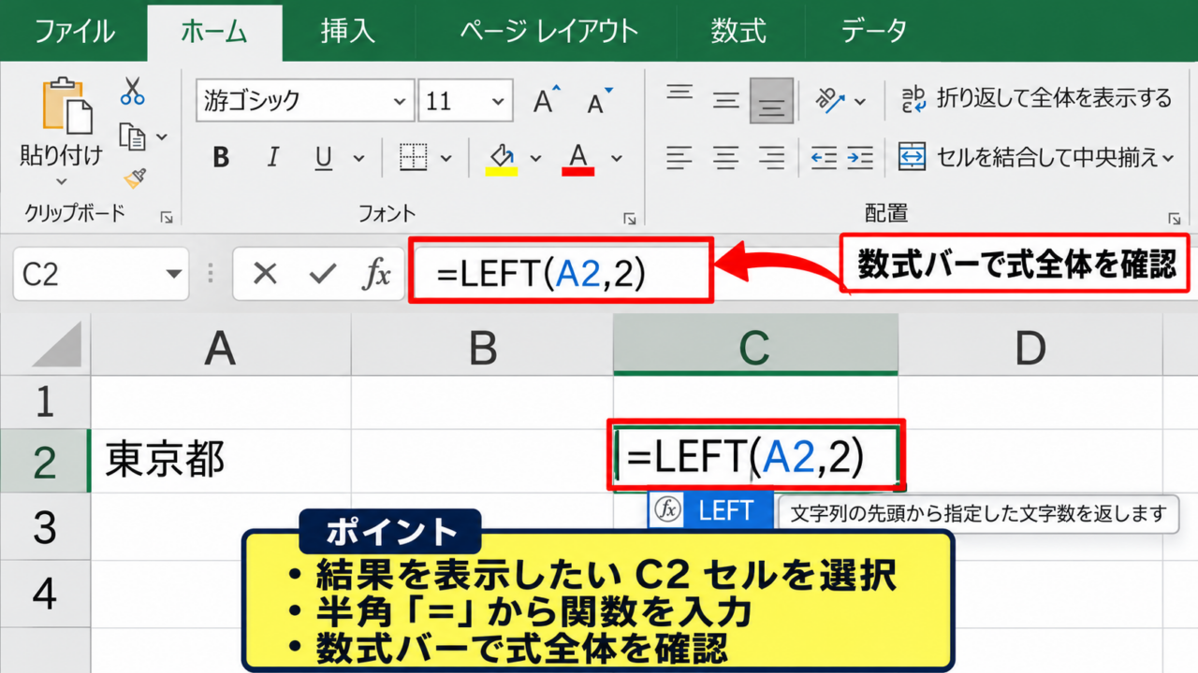This screenshot has height=673, width=1198.
Task: Toggle 折り返して全体を表示する wrap text
Action: pos(1035,98)
